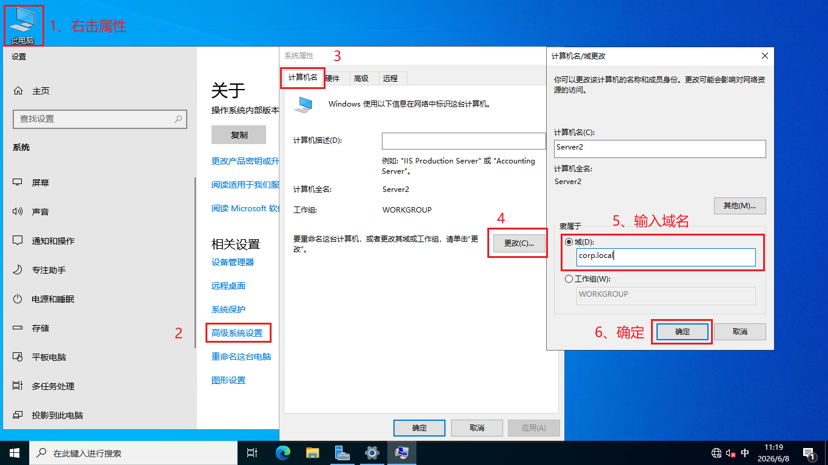828x465 pixels.
Task: Open Graphics settings link
Action: tap(229, 380)
